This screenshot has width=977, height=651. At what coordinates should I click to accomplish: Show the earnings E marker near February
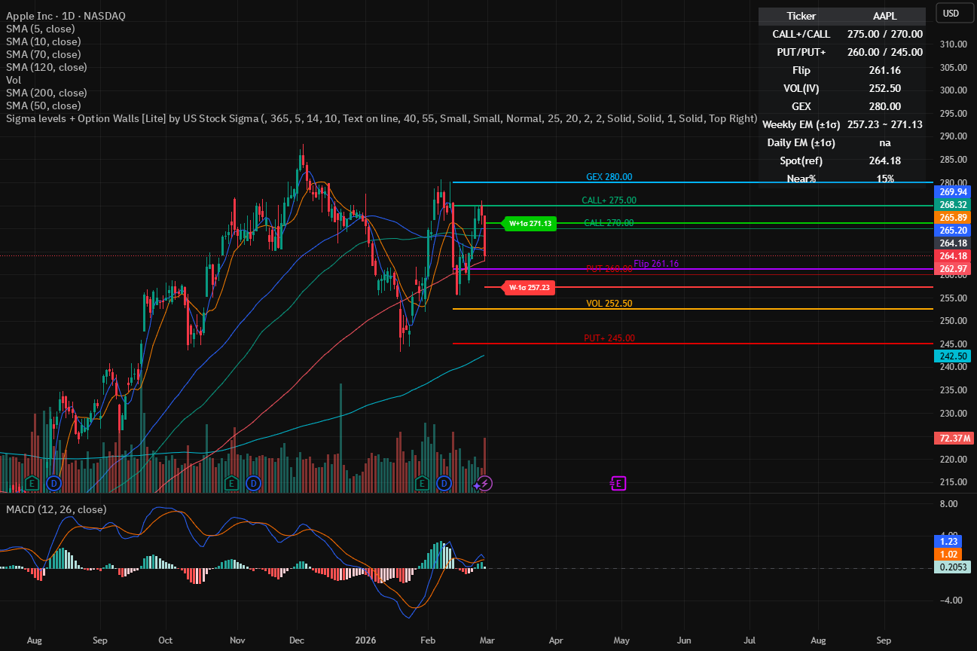[422, 482]
